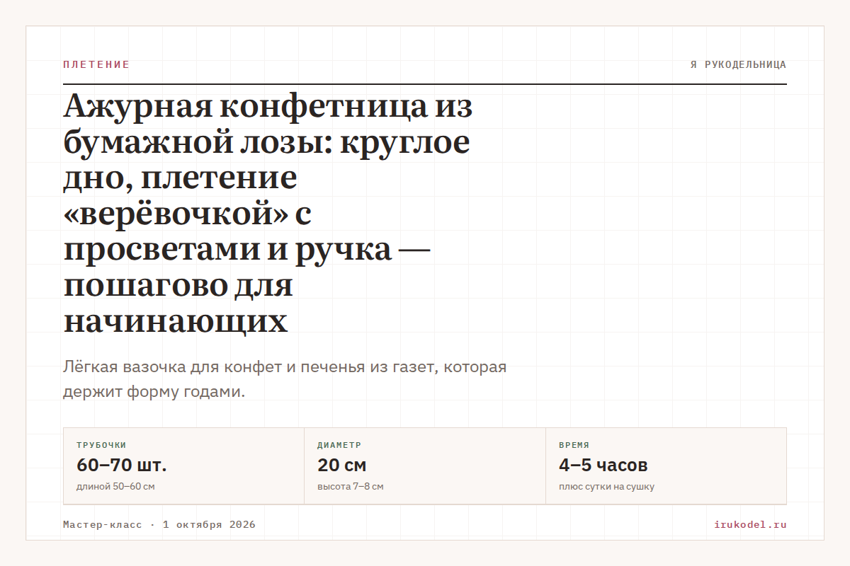This screenshot has height=566, width=850.
Task: Select the value 60–70 шт.
Action: tap(121, 466)
